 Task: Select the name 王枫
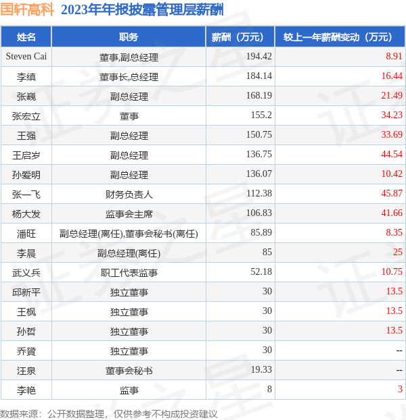[26, 312]
